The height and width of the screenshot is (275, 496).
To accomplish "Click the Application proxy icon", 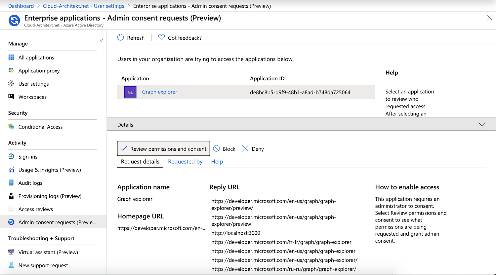I will point(11,70).
